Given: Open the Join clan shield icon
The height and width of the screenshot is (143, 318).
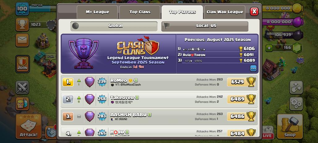Looking at the screenshot, I should click(22, 64).
